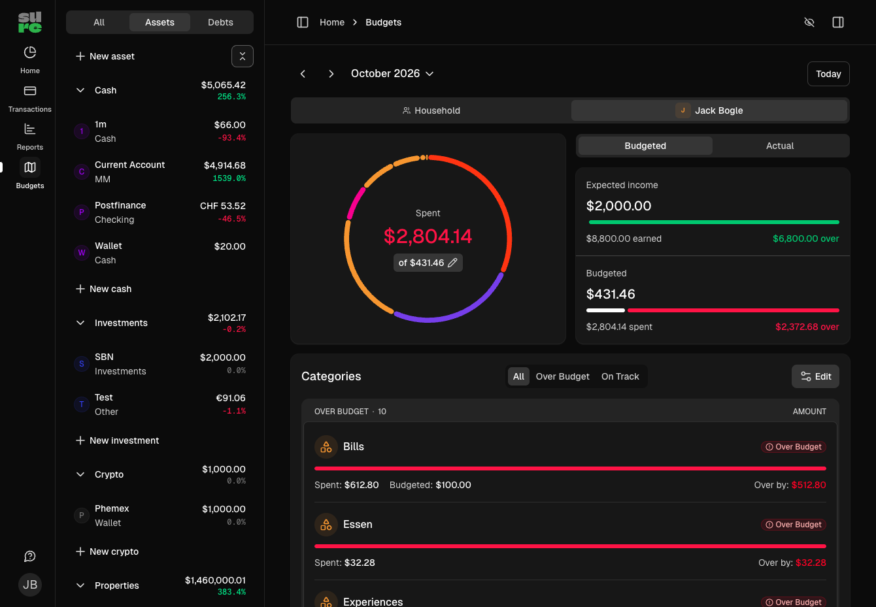The width and height of the screenshot is (876, 607).
Task: Filter categories by Over Budget
Action: tap(563, 376)
